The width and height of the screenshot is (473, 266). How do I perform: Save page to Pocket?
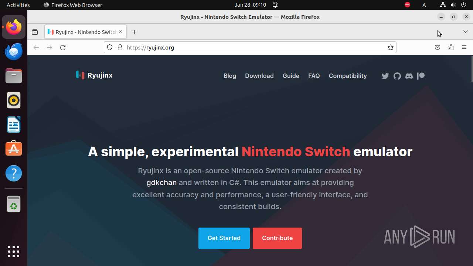click(438, 47)
